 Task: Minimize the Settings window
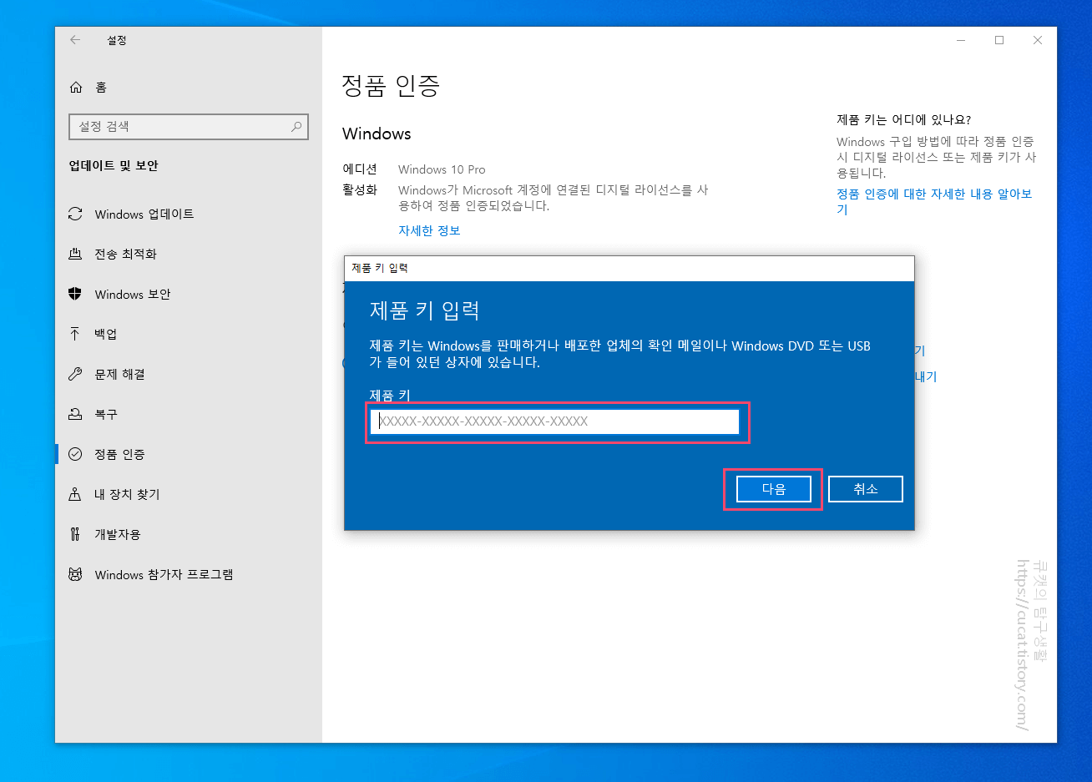click(962, 40)
